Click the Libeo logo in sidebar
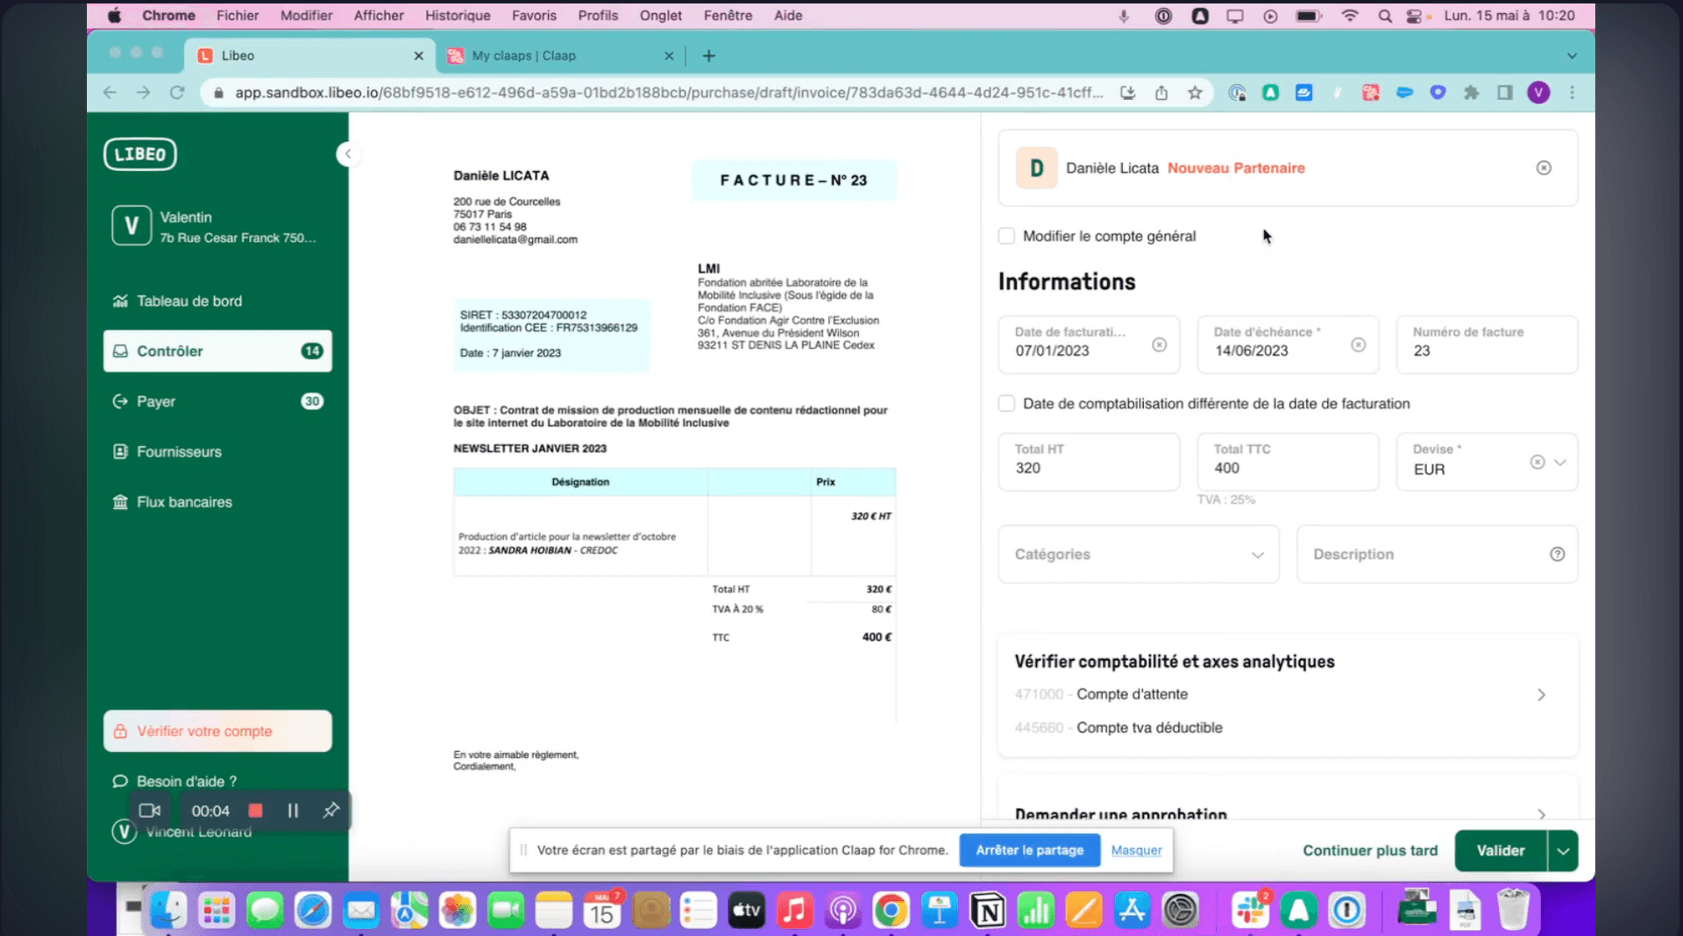This screenshot has height=936, width=1683. pyautogui.click(x=140, y=154)
